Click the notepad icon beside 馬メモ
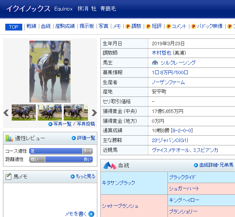 9,176
